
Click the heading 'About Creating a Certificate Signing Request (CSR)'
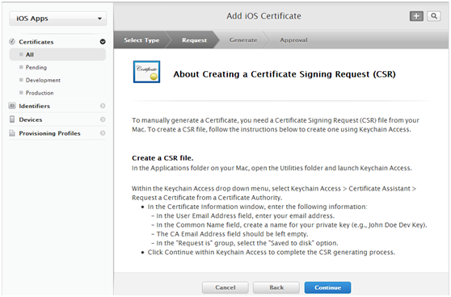pyautogui.click(x=285, y=74)
